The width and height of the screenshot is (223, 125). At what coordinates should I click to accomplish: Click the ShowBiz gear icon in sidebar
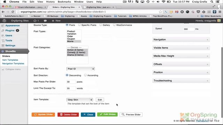(3, 51)
